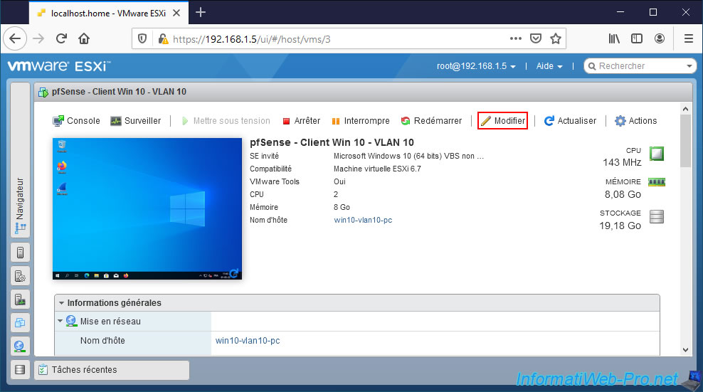Open the Virtual Machines icon in sidebar
703x392 pixels.
tap(20, 322)
